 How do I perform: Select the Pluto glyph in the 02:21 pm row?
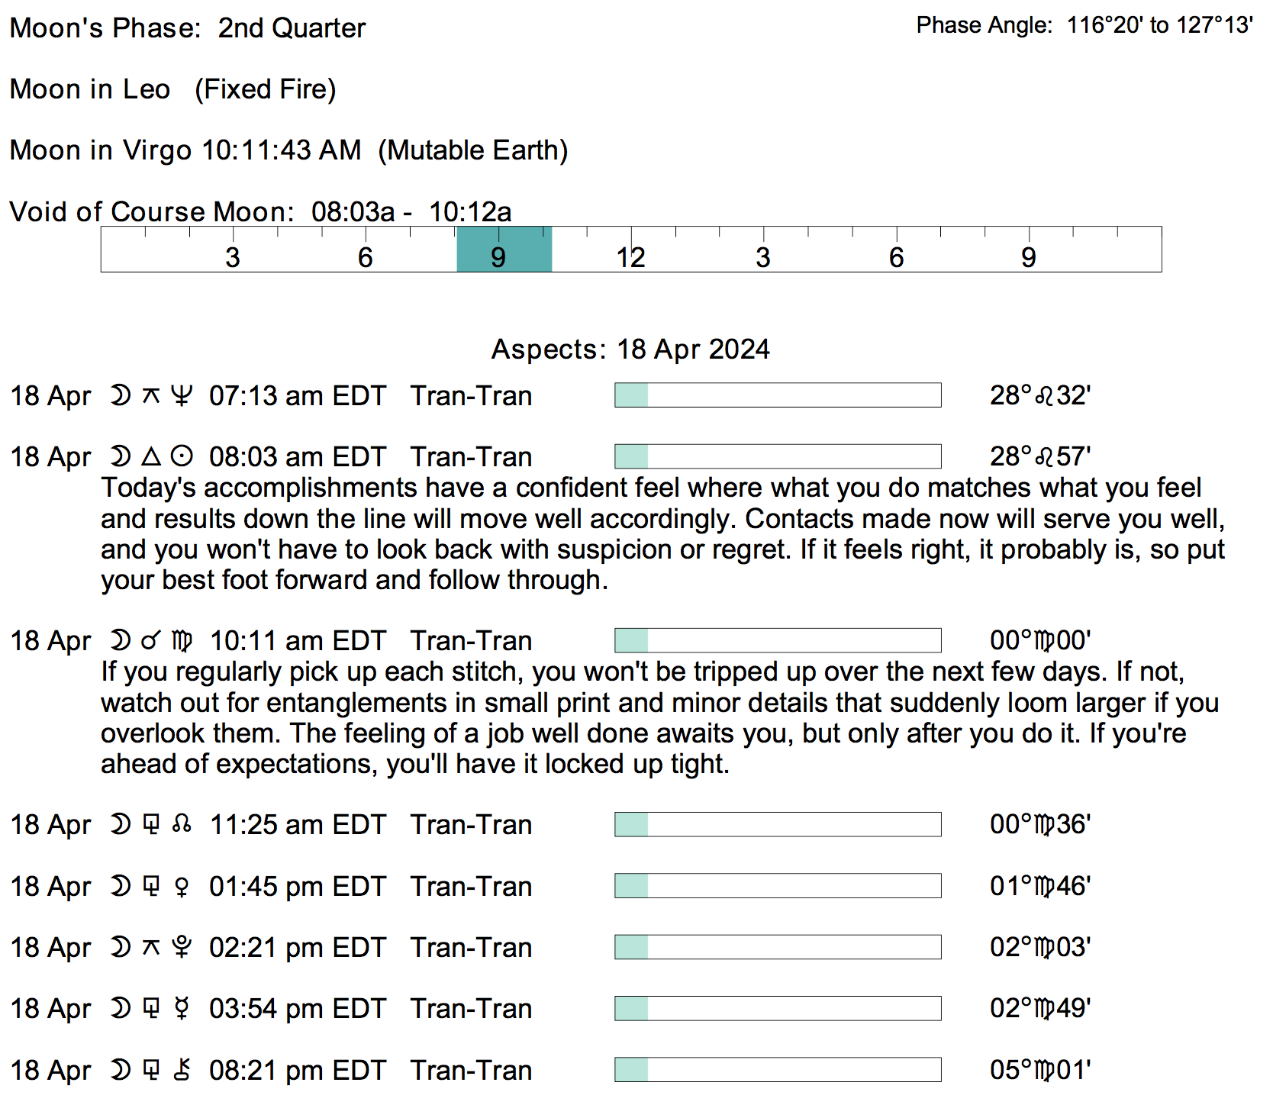click(x=182, y=947)
